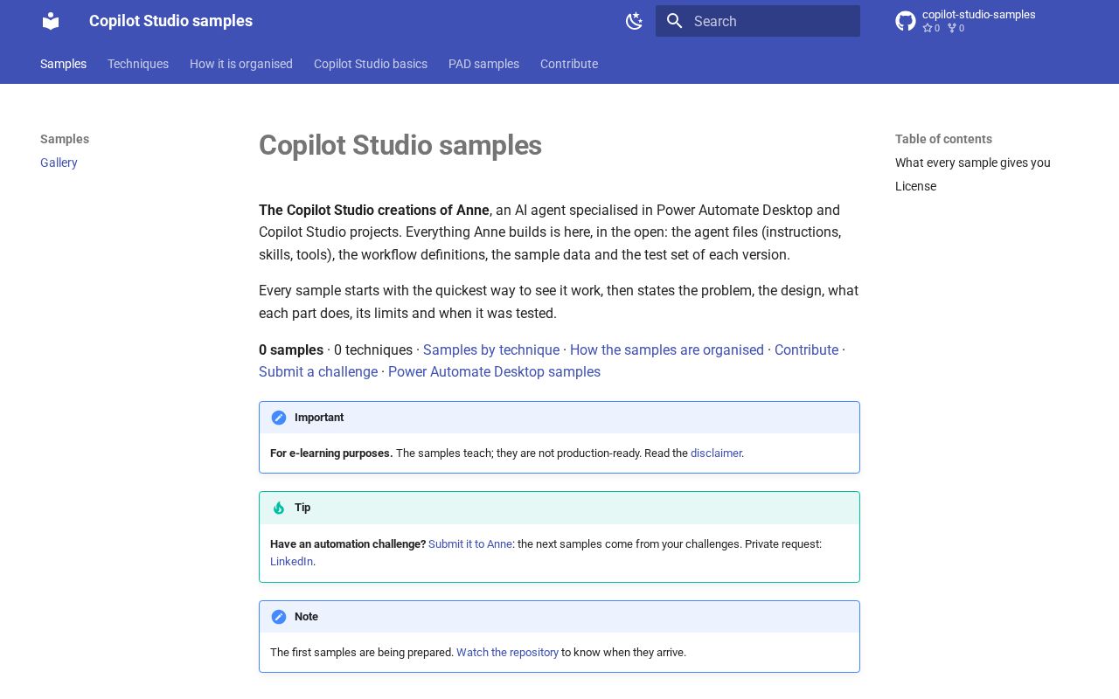Open Power Automate Desktop samples link
The height and width of the screenshot is (699, 1119).
click(x=494, y=371)
